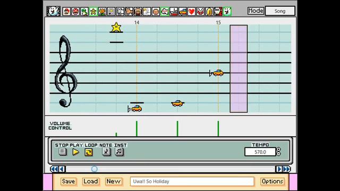Select the Boat instrument icon
The height and width of the screenshot is (191, 340).
click(174, 12)
